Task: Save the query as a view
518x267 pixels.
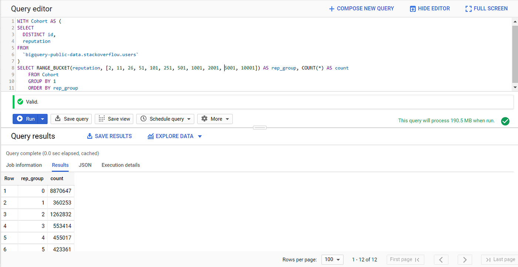Action: [114, 119]
